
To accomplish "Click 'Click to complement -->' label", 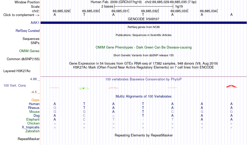I will 21,15.
